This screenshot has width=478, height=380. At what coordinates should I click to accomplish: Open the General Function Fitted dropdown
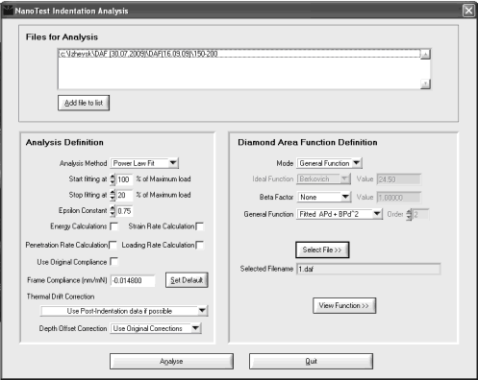click(x=340, y=214)
